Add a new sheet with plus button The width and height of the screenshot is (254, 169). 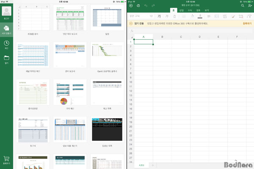(153, 165)
